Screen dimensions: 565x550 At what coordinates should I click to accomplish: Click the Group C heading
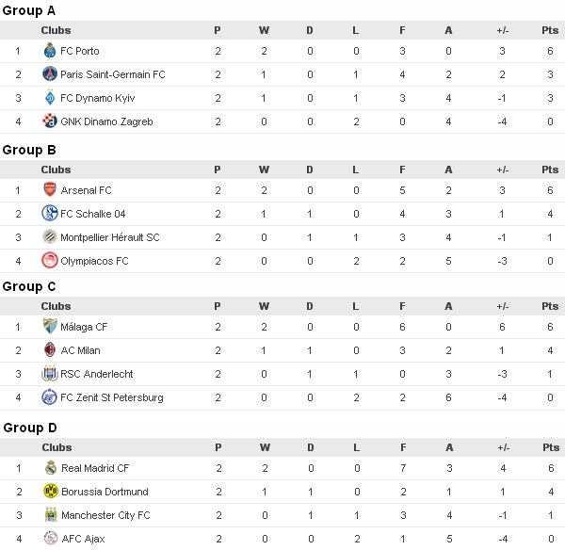coord(29,286)
